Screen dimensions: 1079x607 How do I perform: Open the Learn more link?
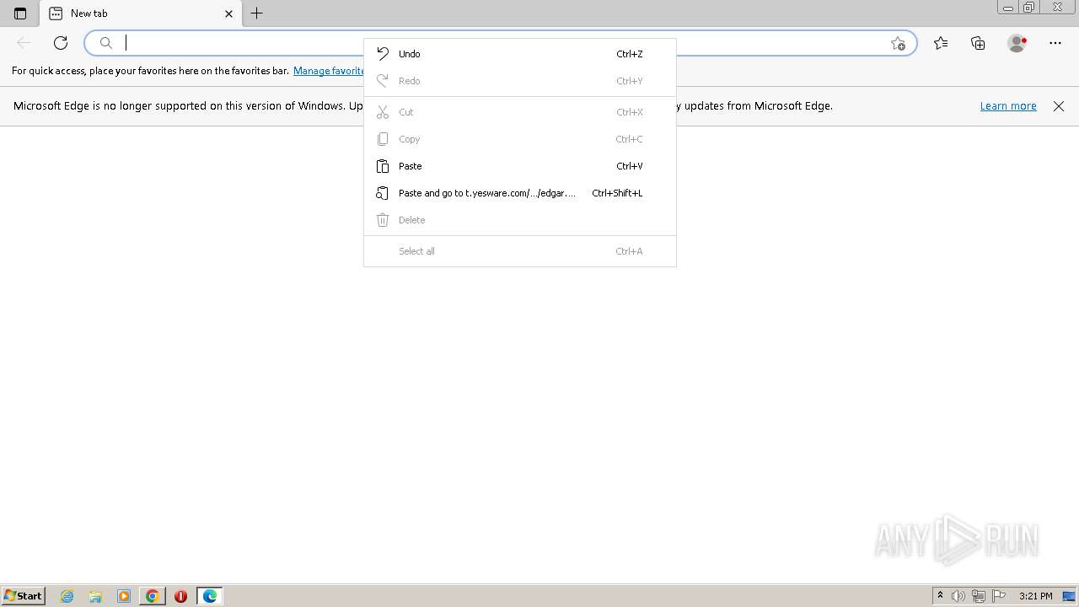pos(1008,106)
